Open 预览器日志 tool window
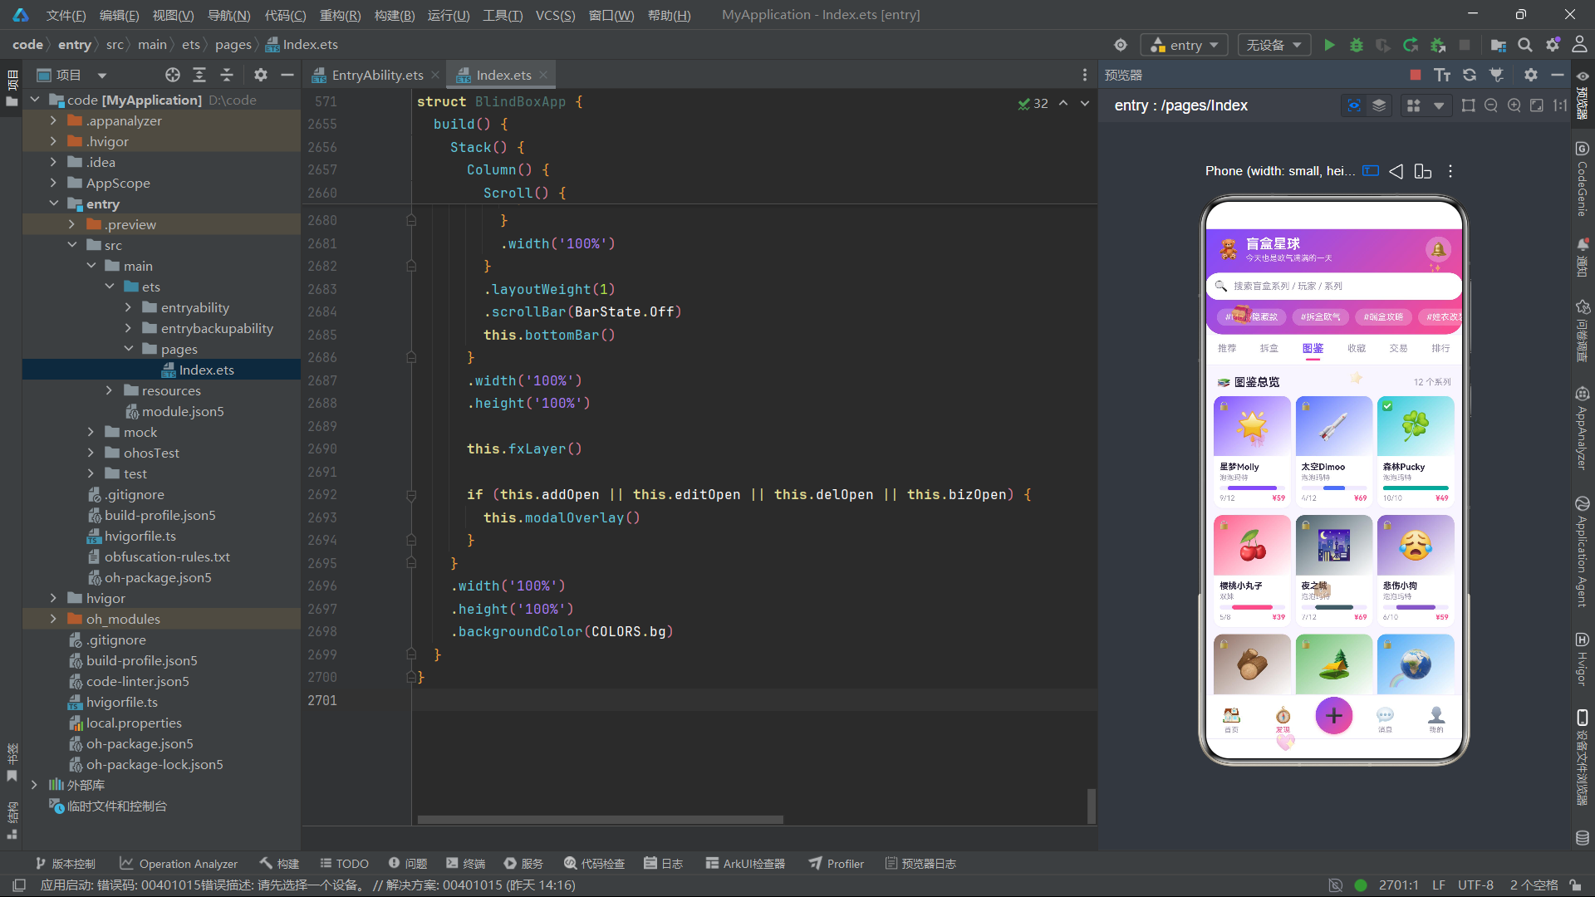Screen dimensions: 1595x897 920,864
